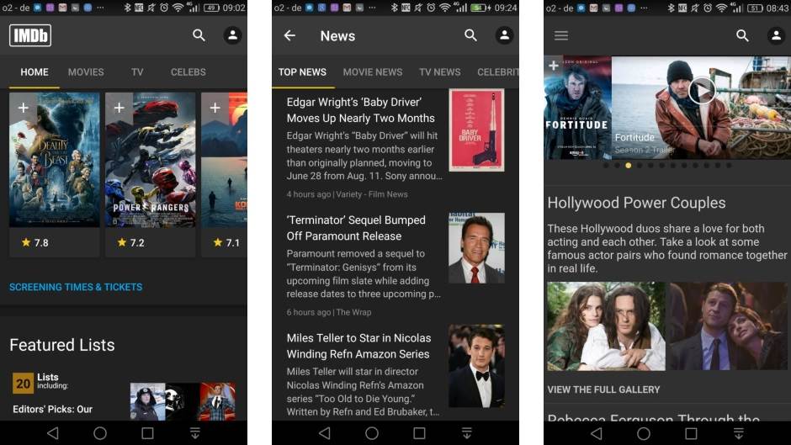The image size is (791, 445).
Task: Add Beauty and the Beast to watchlist
Action: [23, 108]
